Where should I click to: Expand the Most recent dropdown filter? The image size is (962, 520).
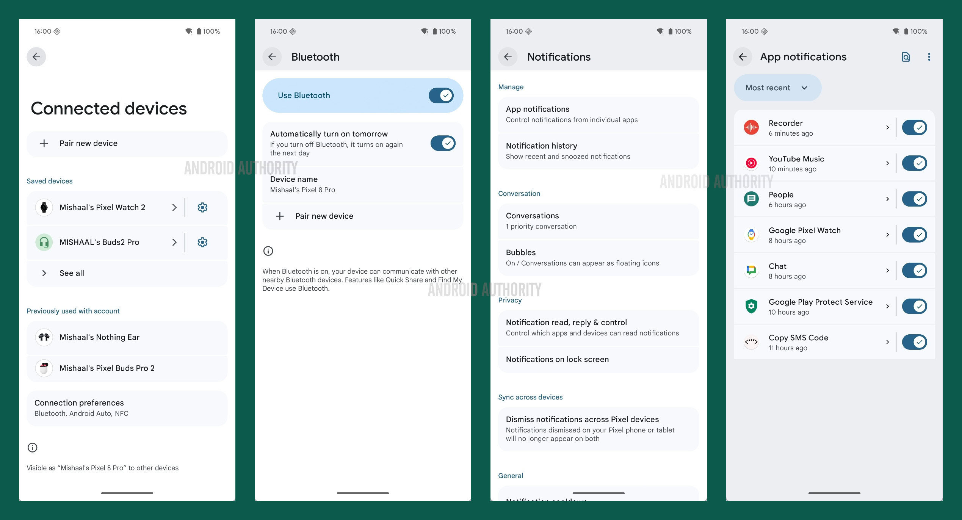(774, 88)
